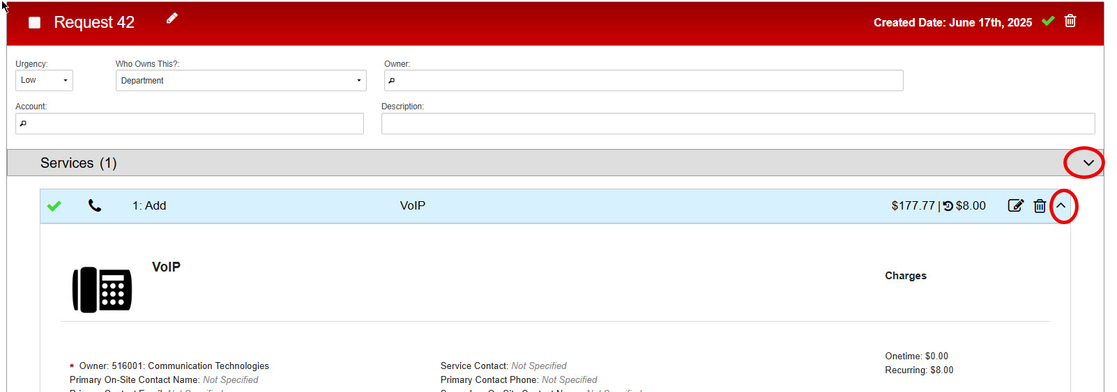Click the trash icon on VoIP service row
The height and width of the screenshot is (392, 1117).
click(1040, 206)
